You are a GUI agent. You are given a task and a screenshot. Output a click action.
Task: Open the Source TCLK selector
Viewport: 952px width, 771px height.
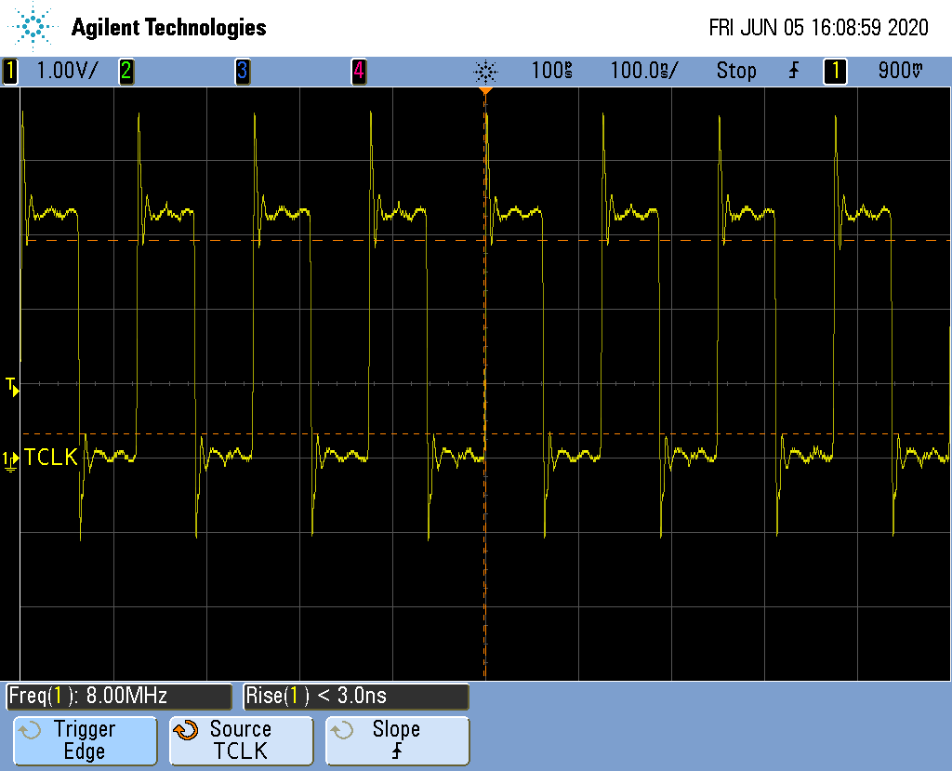[x=240, y=740]
